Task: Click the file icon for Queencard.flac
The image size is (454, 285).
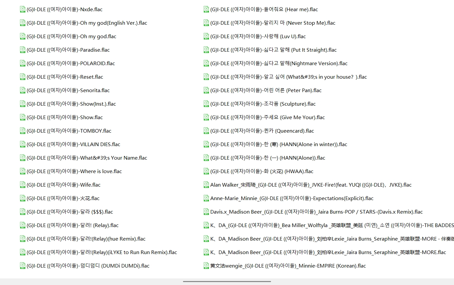Action: tap(206, 131)
